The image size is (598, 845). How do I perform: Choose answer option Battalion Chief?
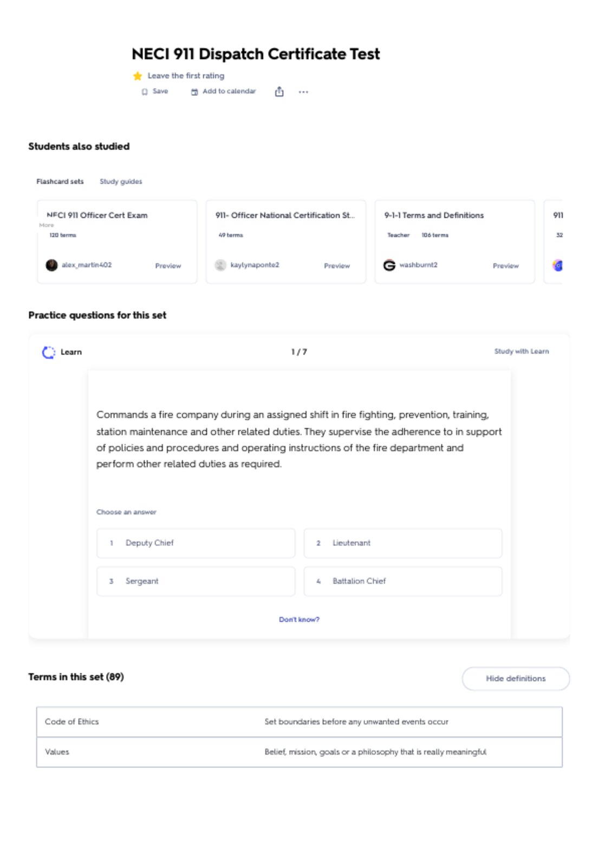(403, 581)
